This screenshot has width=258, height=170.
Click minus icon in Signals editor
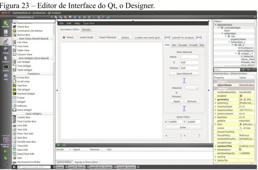64,145
